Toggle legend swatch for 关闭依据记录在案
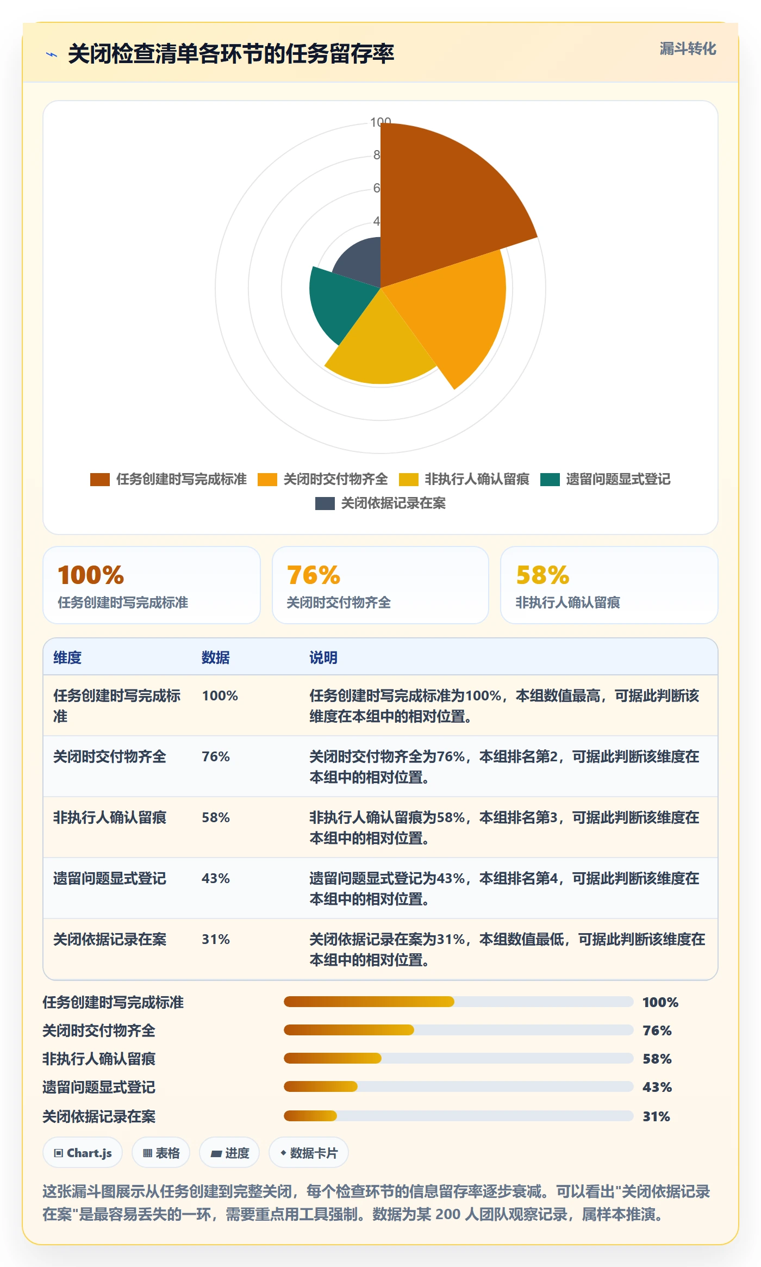This screenshot has width=761, height=1267. point(325,503)
